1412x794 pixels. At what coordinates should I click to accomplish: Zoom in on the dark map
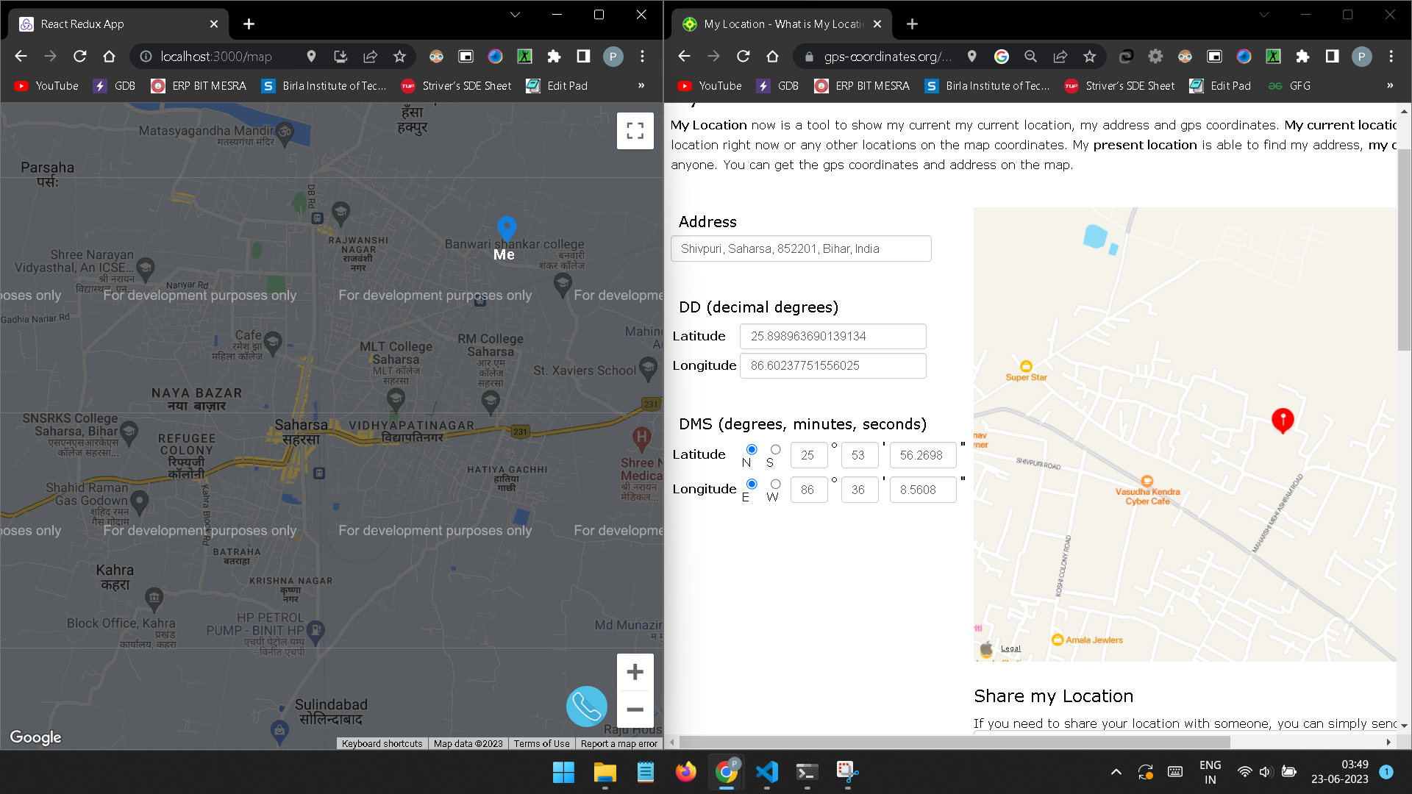coord(635,672)
